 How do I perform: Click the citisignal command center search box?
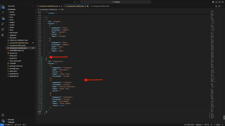pyautogui.click(x=115, y=2)
